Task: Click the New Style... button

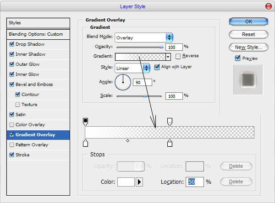Action: 248,47
